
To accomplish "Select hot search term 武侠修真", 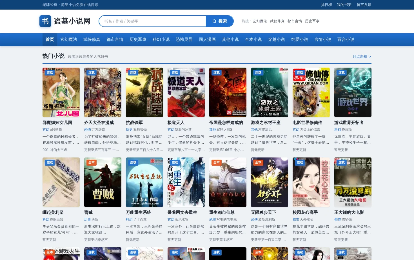I will point(277,21).
